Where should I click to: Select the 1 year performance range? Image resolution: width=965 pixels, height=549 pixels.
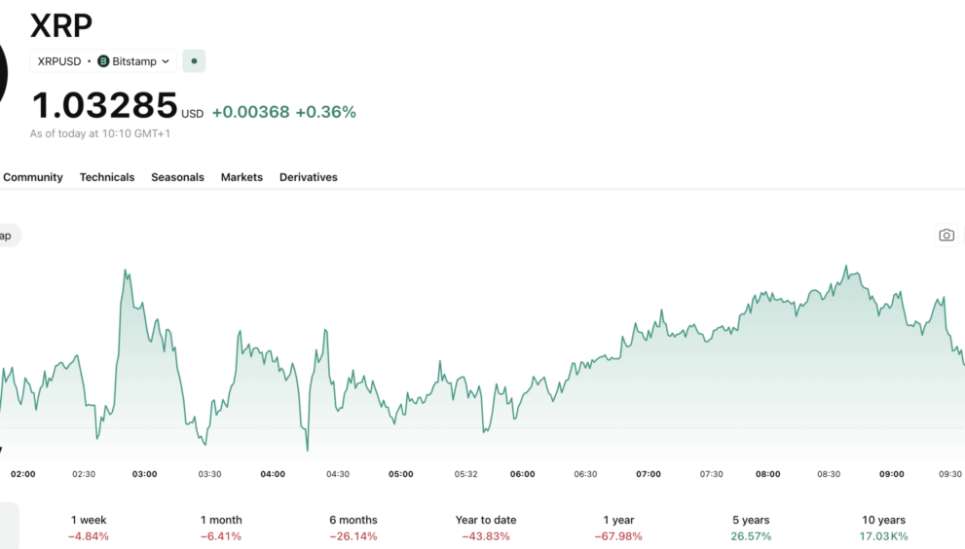tap(618, 528)
